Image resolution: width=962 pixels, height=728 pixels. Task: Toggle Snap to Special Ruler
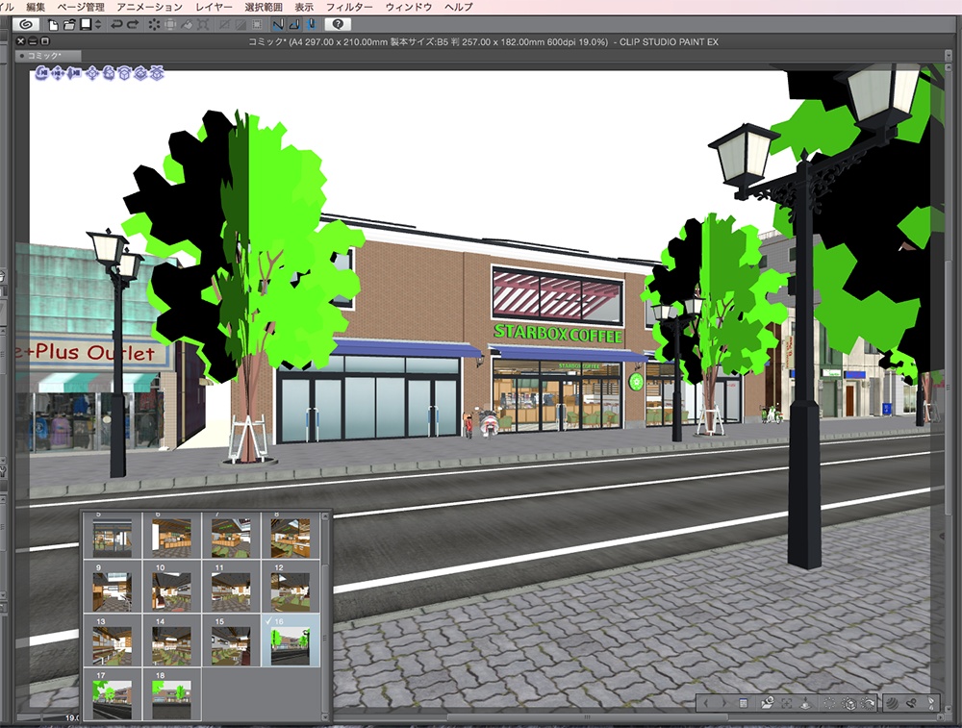click(294, 25)
